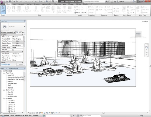Image resolution: width=151 pixels, height=117 pixels.
Task: Click the Properties help link
Action: (5, 64)
